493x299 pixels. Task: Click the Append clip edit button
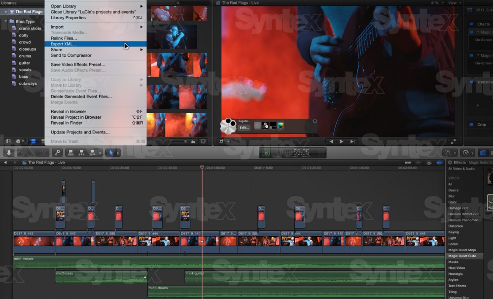tap(92, 153)
